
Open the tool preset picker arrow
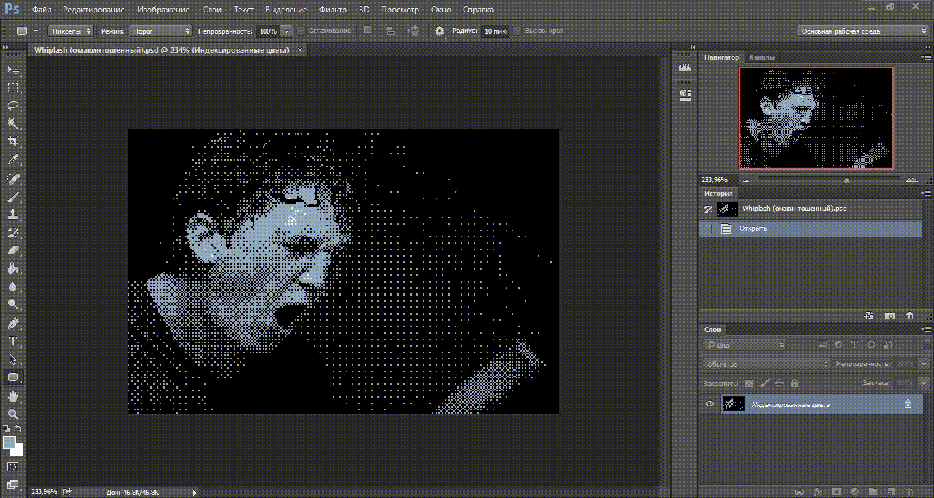click(x=36, y=31)
